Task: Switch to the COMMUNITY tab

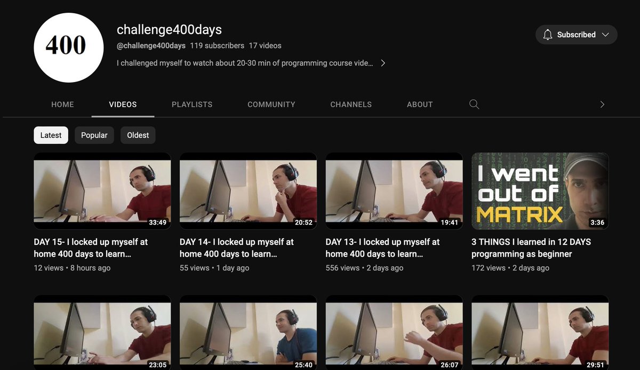Action: pos(271,104)
